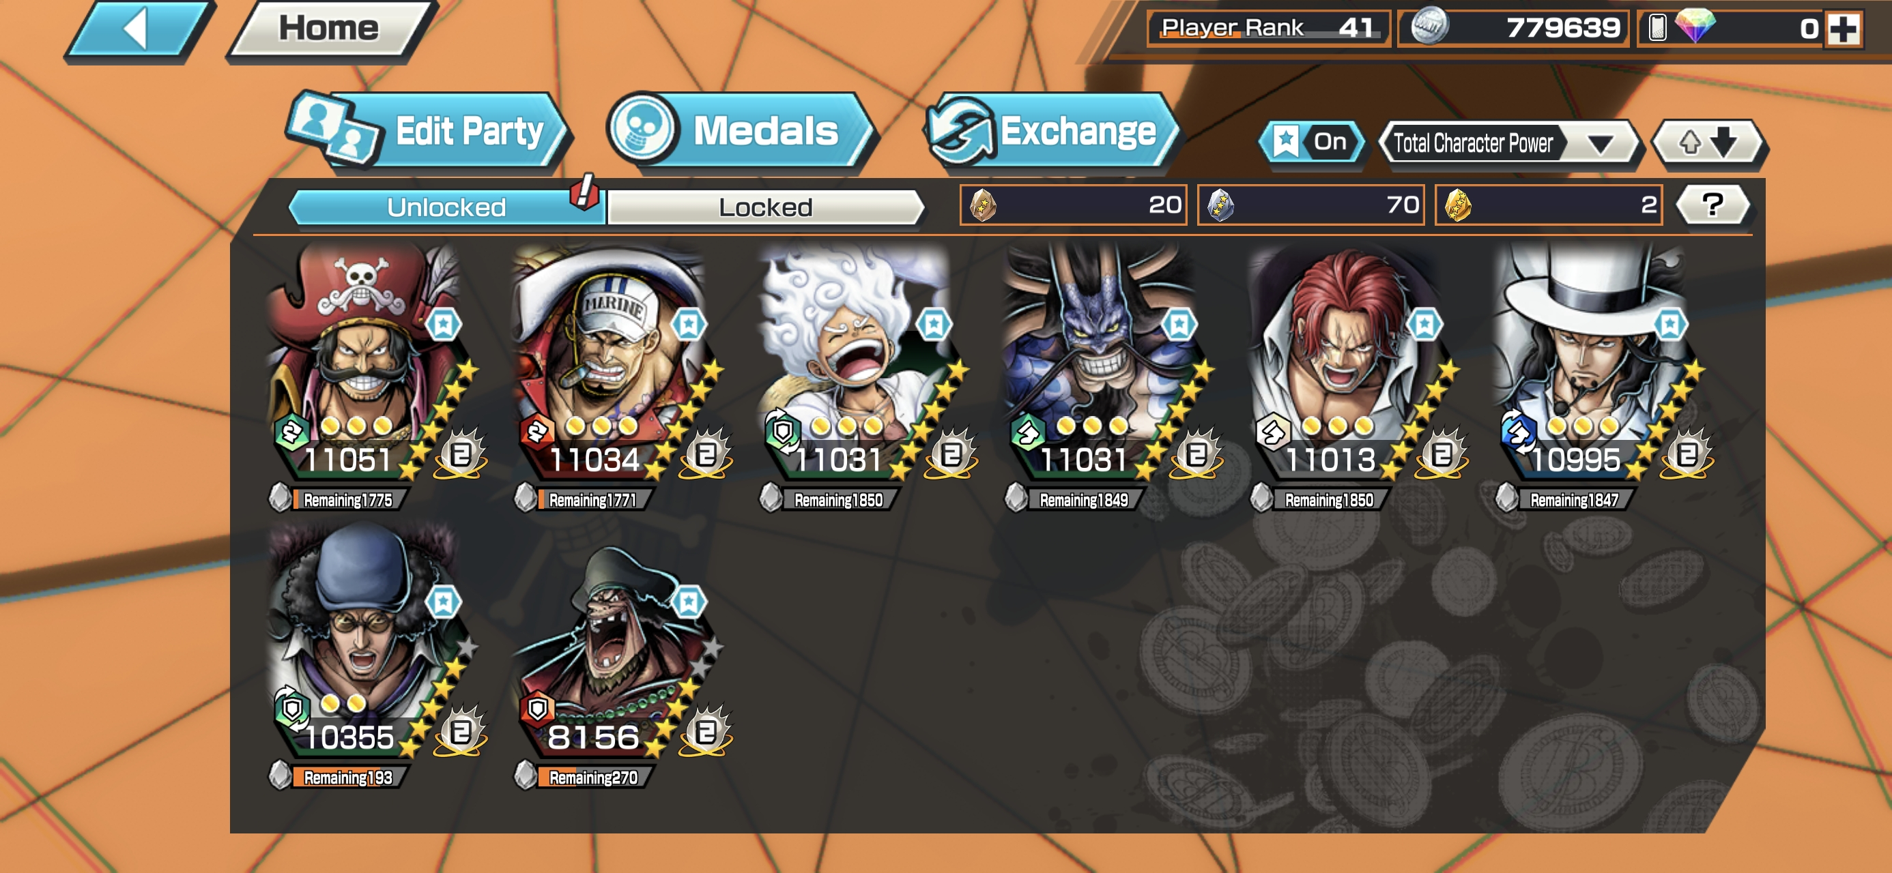Toggle the favorites filter set to On
The width and height of the screenshot is (1892, 873).
click(1312, 142)
